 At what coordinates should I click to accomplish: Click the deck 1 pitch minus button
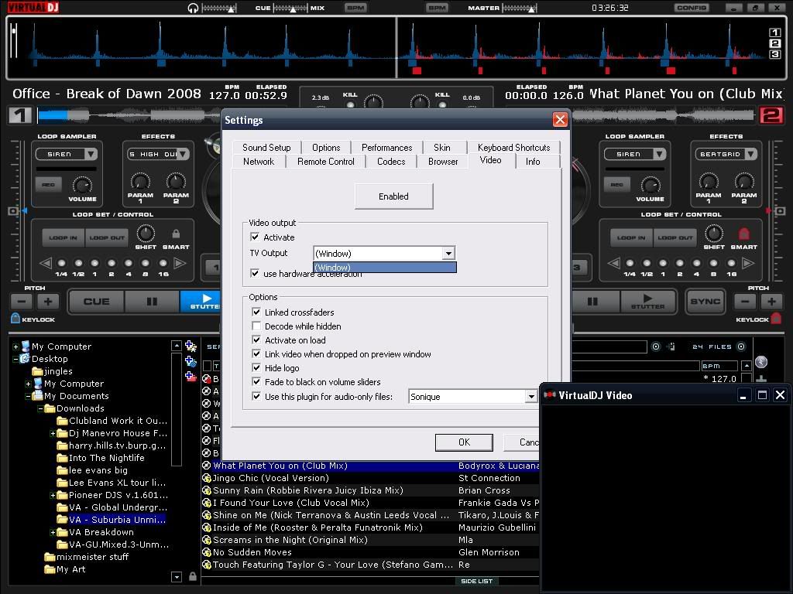click(21, 302)
